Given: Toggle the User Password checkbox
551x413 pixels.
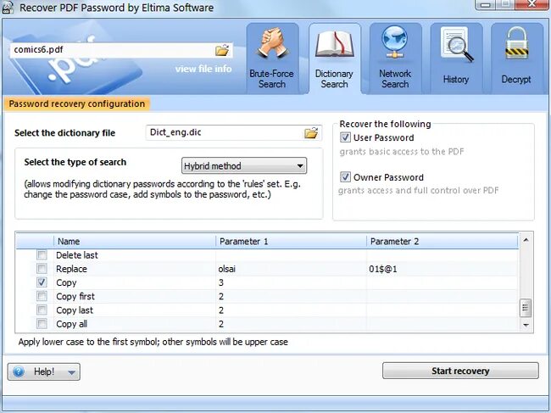Looking at the screenshot, I should tap(345, 137).
